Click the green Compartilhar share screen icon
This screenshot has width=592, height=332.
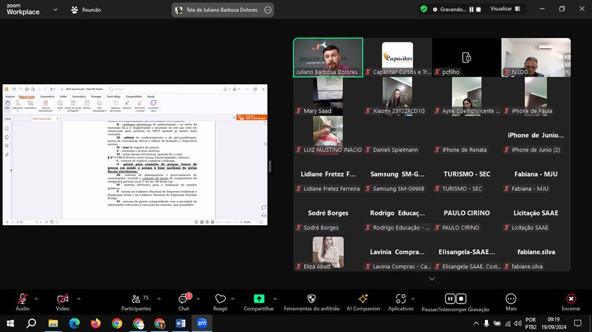[x=259, y=299]
